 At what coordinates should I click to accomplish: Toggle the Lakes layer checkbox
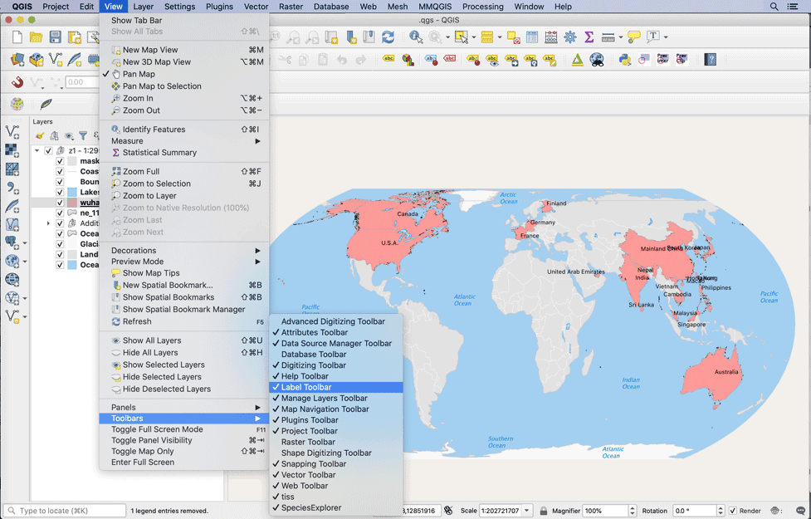tap(60, 192)
